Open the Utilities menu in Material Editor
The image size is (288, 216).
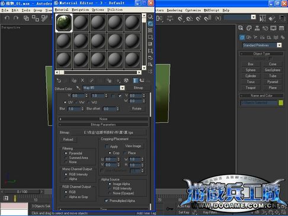click(x=115, y=9)
